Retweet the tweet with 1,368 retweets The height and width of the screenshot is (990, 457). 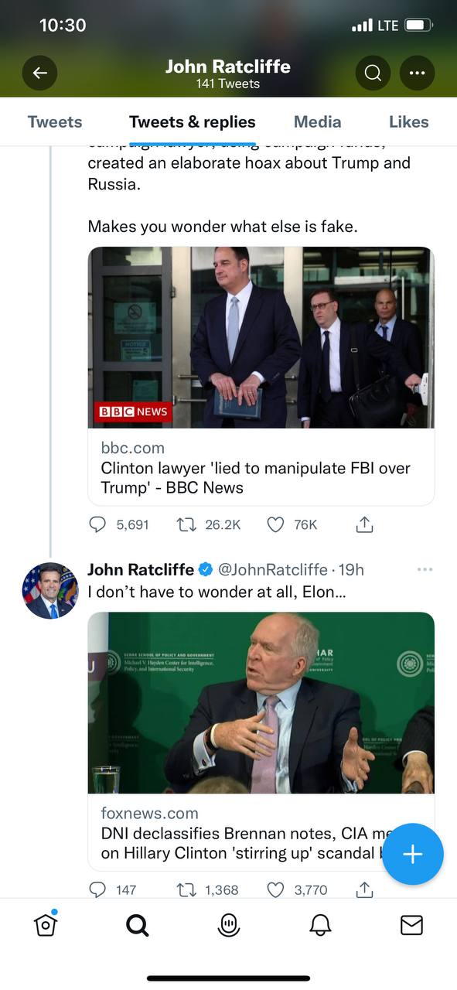[x=186, y=889]
